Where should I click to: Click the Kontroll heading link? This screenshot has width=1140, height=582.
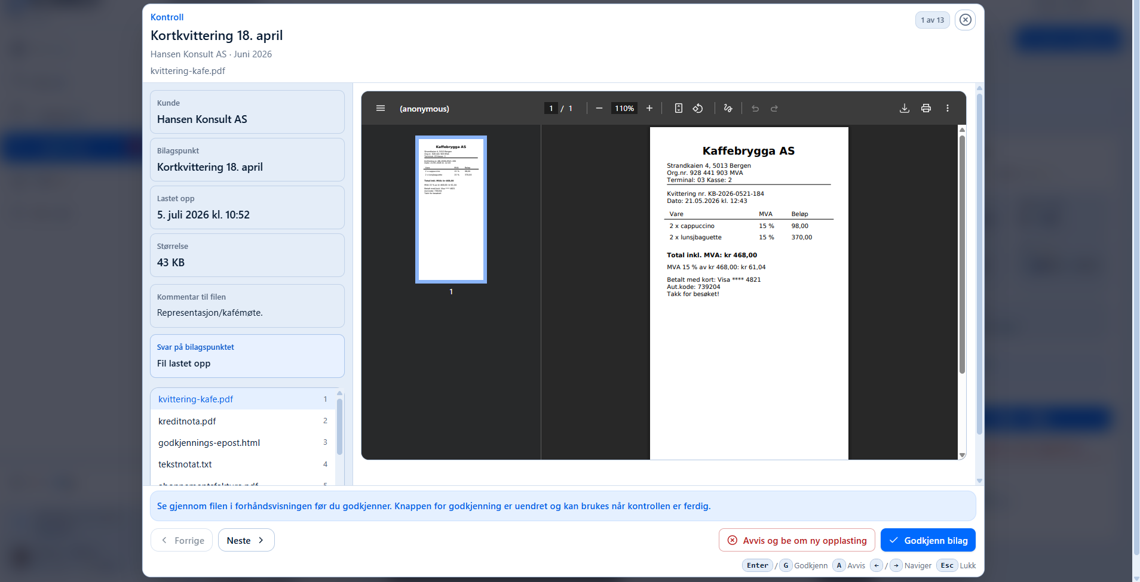(x=167, y=17)
